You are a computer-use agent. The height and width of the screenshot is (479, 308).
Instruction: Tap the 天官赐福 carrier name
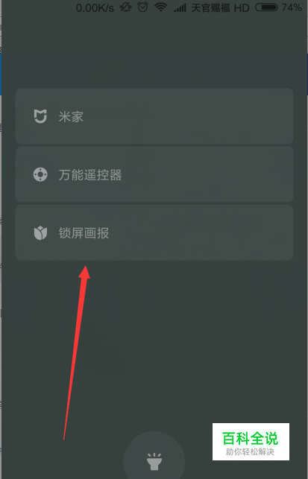210,7
